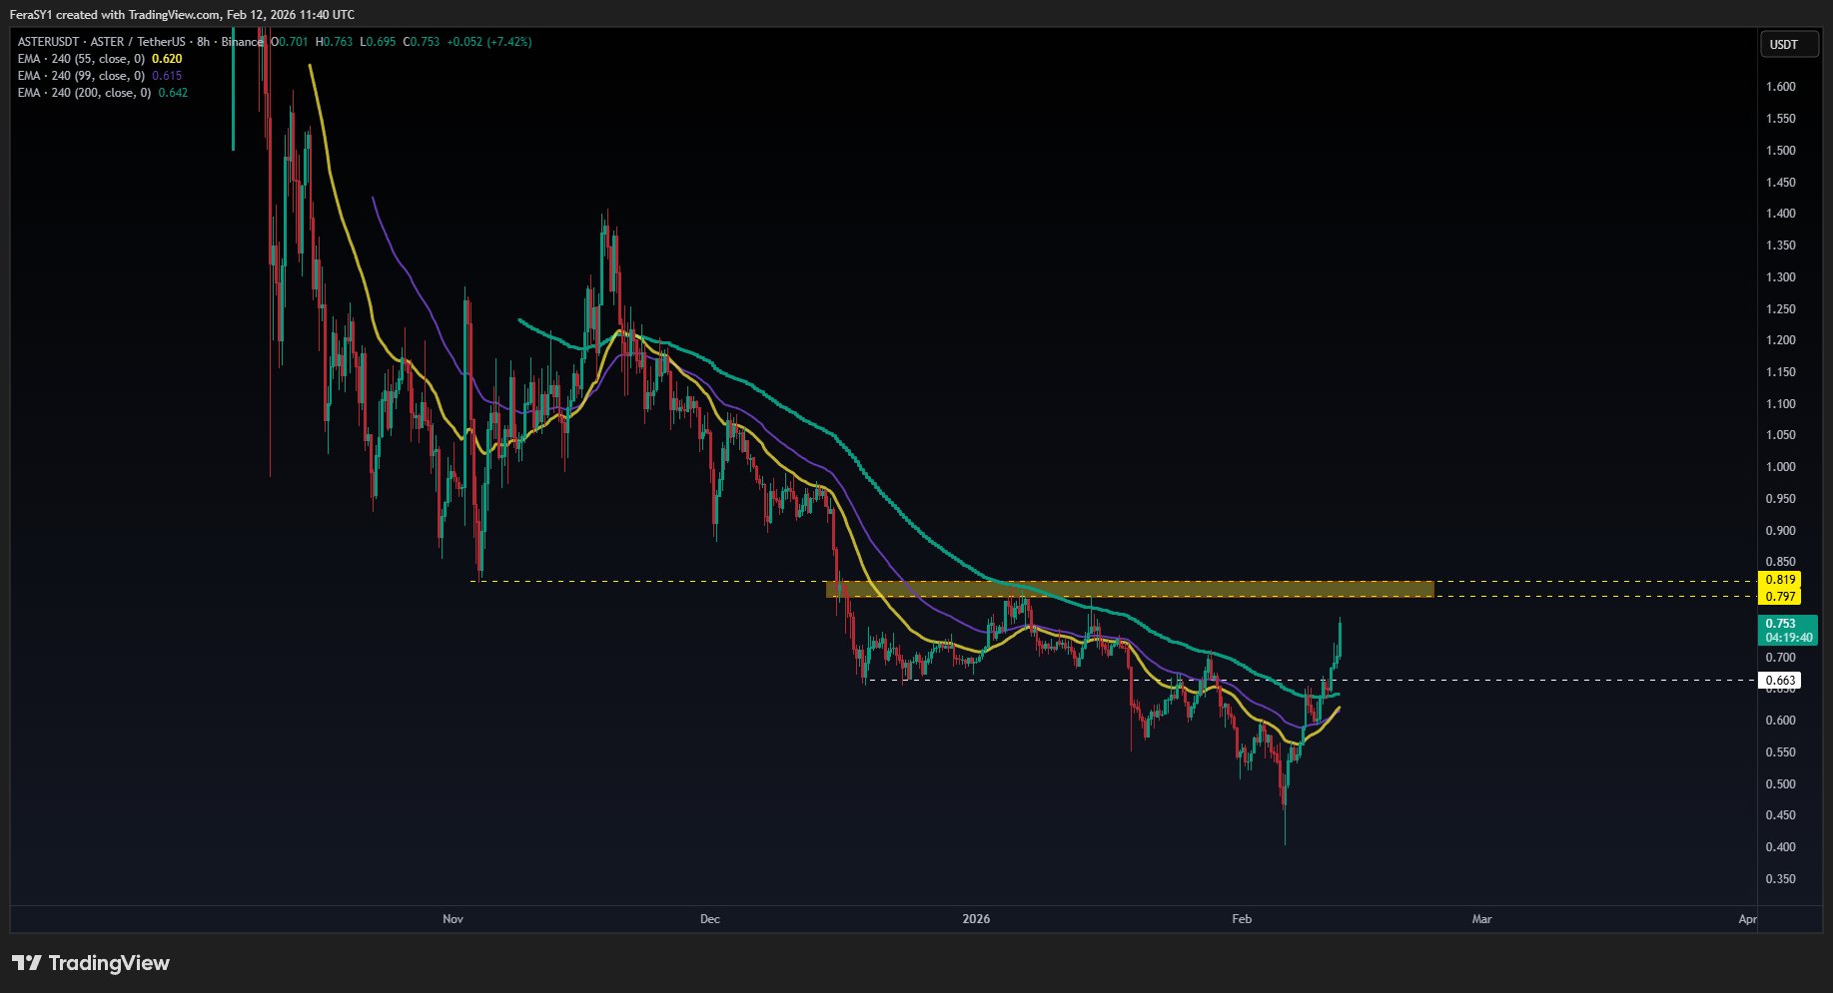The image size is (1833, 993).
Task: Select the EMA 200 indicator legend
Action: pyautogui.click(x=102, y=93)
